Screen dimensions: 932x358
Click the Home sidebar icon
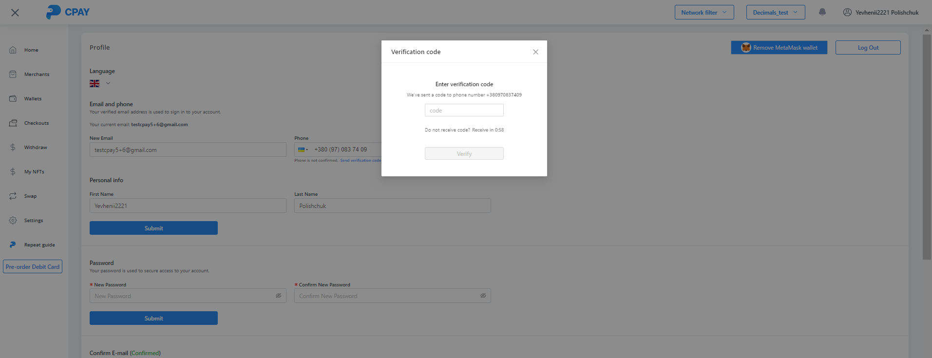(13, 50)
